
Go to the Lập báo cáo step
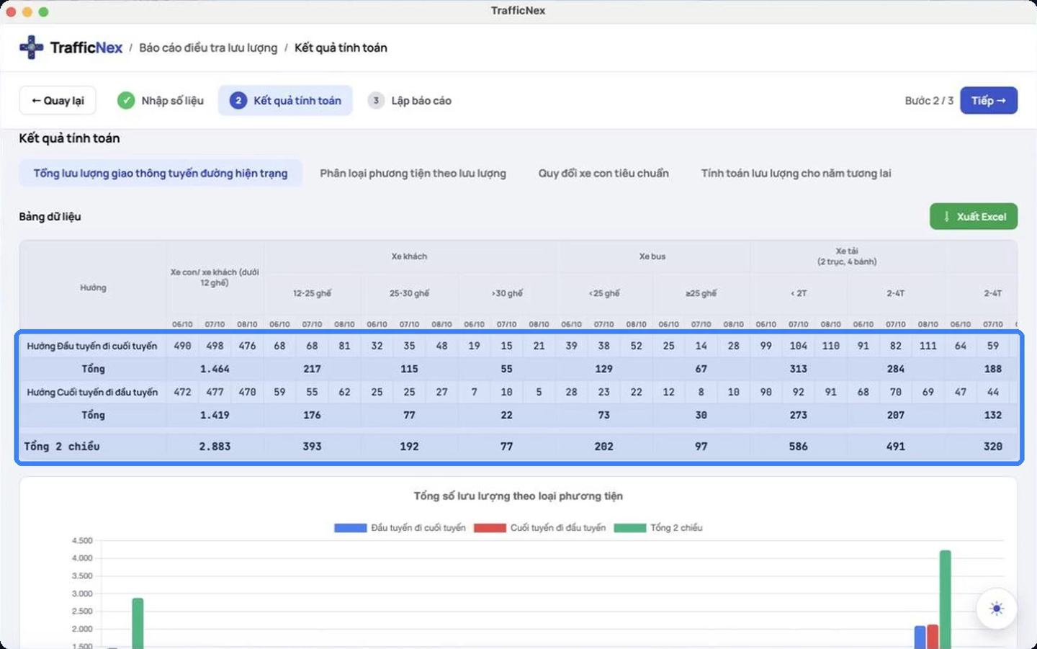410,101
